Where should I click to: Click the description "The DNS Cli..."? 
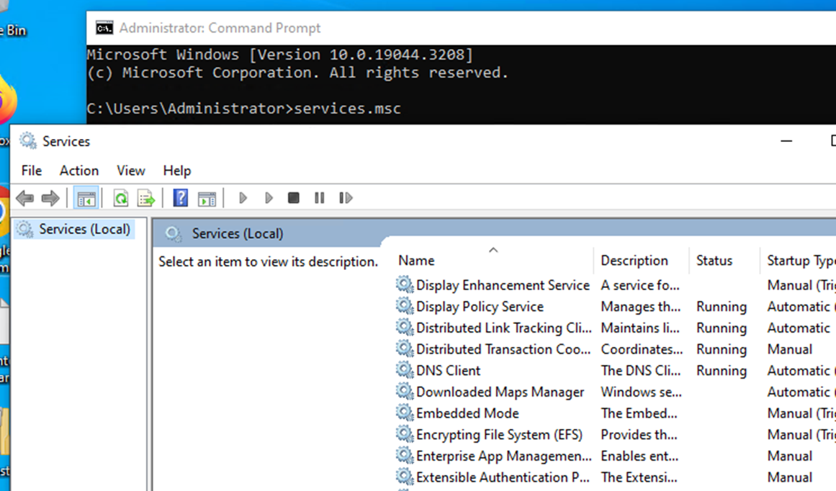[x=641, y=371]
